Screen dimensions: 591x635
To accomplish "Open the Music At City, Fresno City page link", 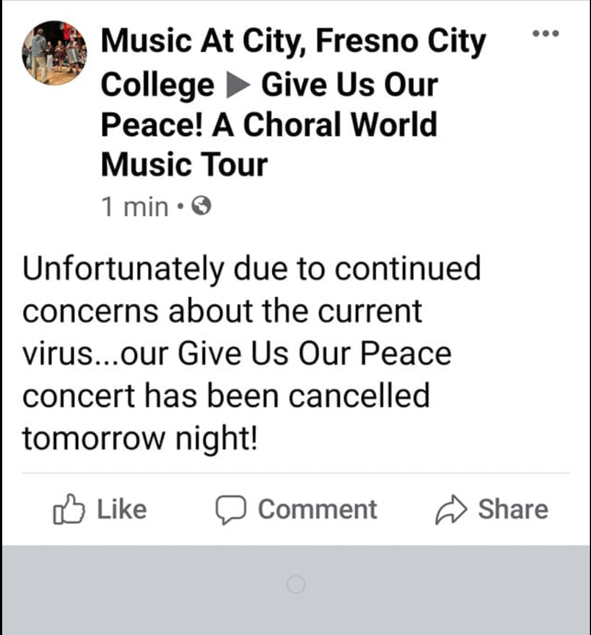I will pos(293,42).
